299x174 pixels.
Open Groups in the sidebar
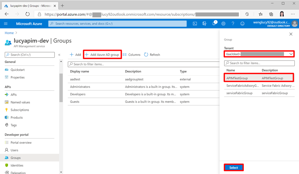point(16,158)
